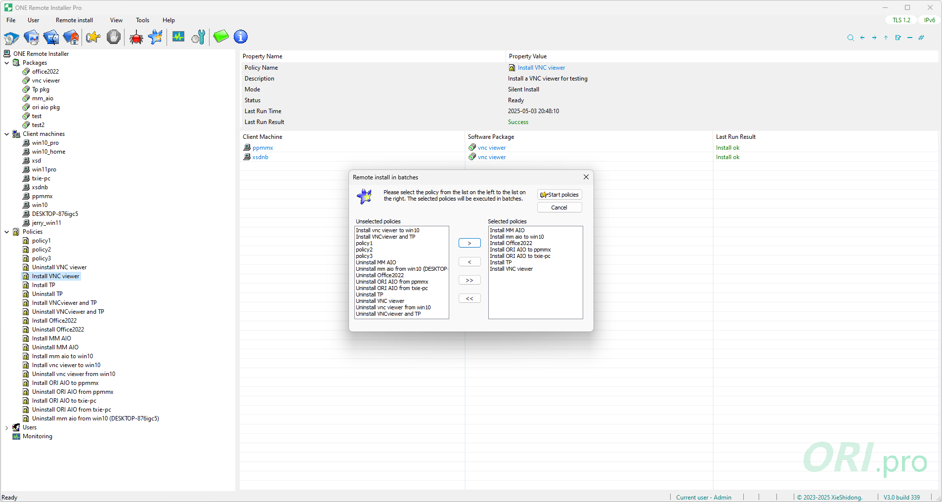Screen dimensions: 942x502
Task: Open the View menu
Action: pos(116,20)
